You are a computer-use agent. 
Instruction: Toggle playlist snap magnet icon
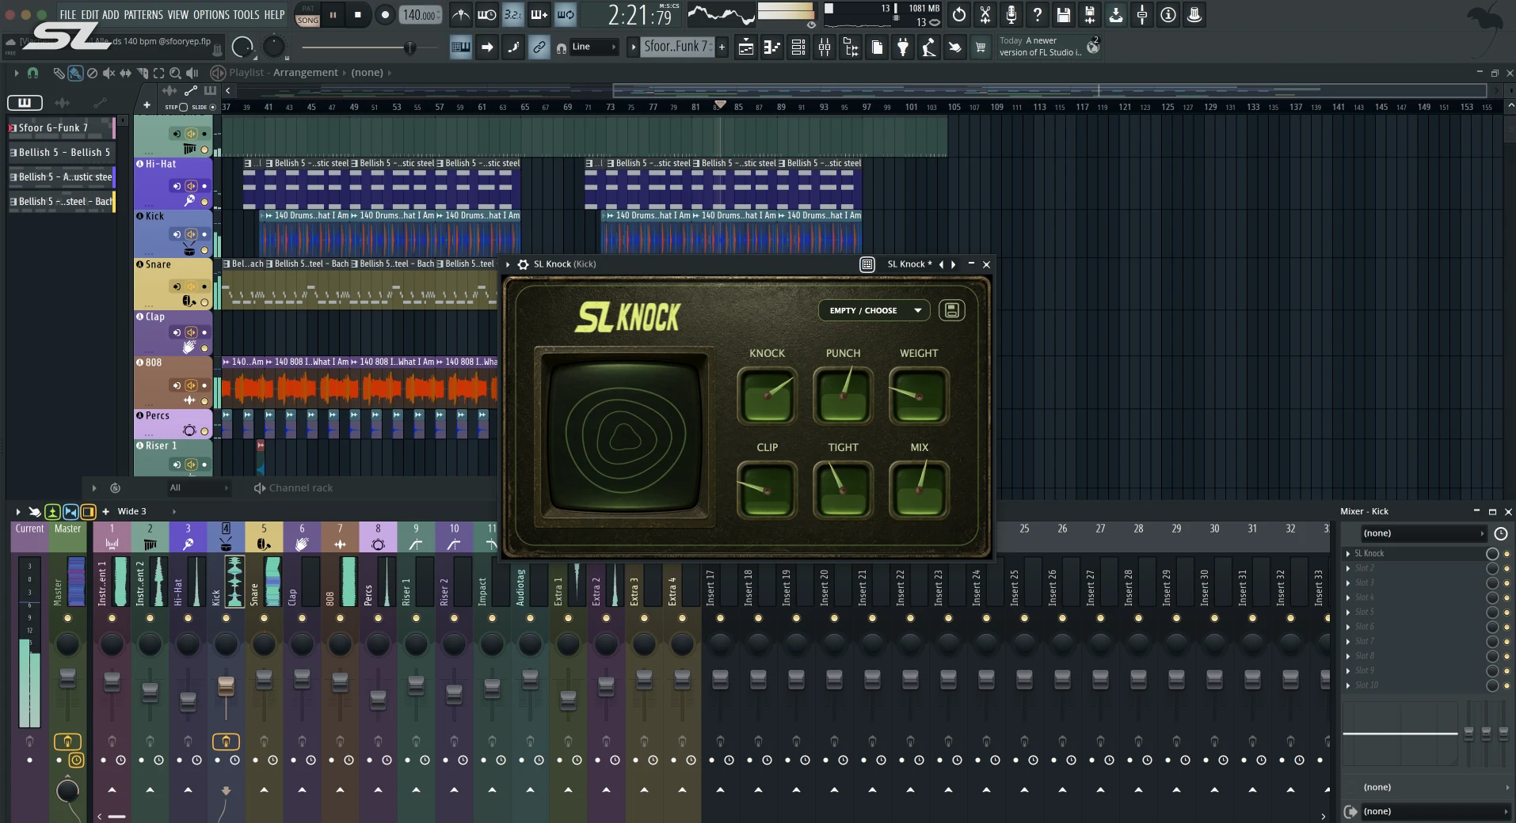(x=32, y=73)
